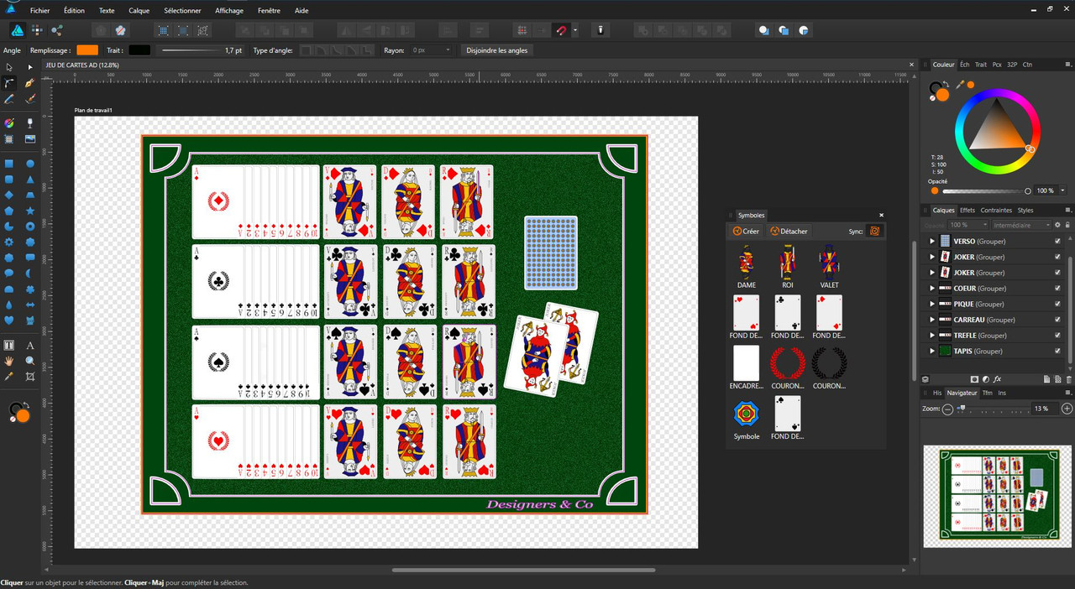Viewport: 1075px width, 589px height.
Task: Expand the COEUR group layer
Action: [931, 289]
